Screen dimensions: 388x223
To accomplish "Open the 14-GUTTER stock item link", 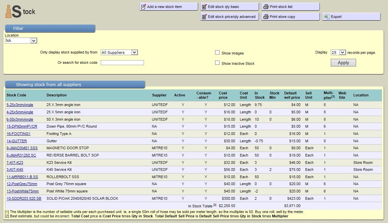I will click(x=17, y=141).
